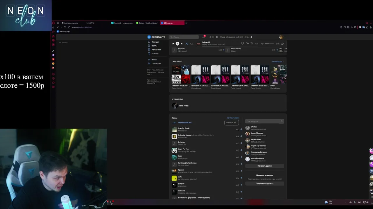Image resolution: width=373 pixels, height=209 pixels.
Task: Pause via the top header player button
Action: point(213,37)
